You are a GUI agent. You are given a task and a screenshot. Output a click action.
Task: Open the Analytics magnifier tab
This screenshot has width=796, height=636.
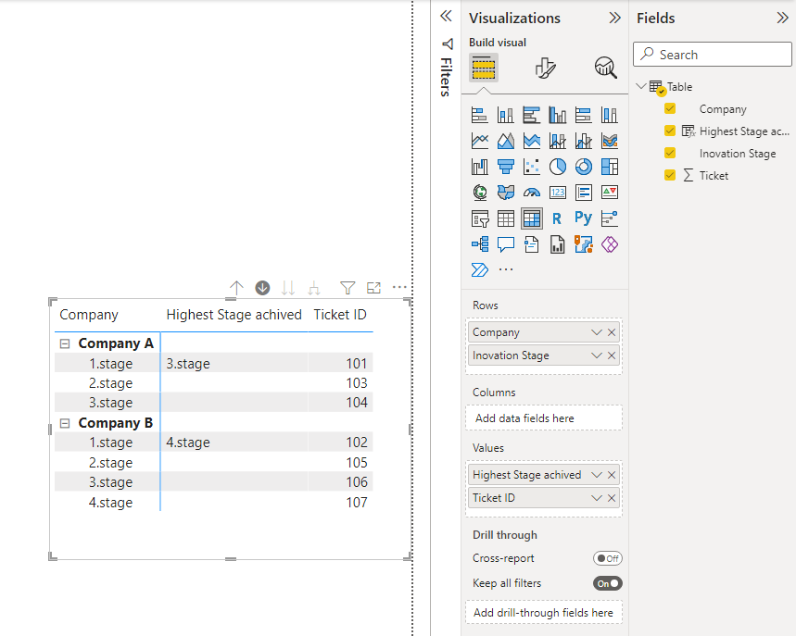[606, 68]
